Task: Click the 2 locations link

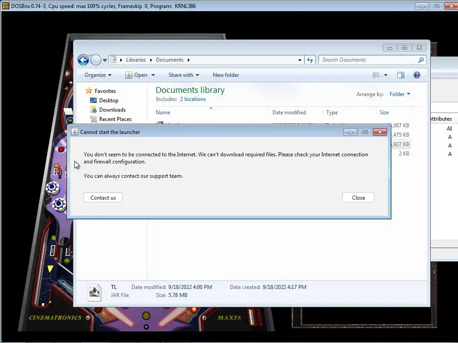Action: [193, 99]
